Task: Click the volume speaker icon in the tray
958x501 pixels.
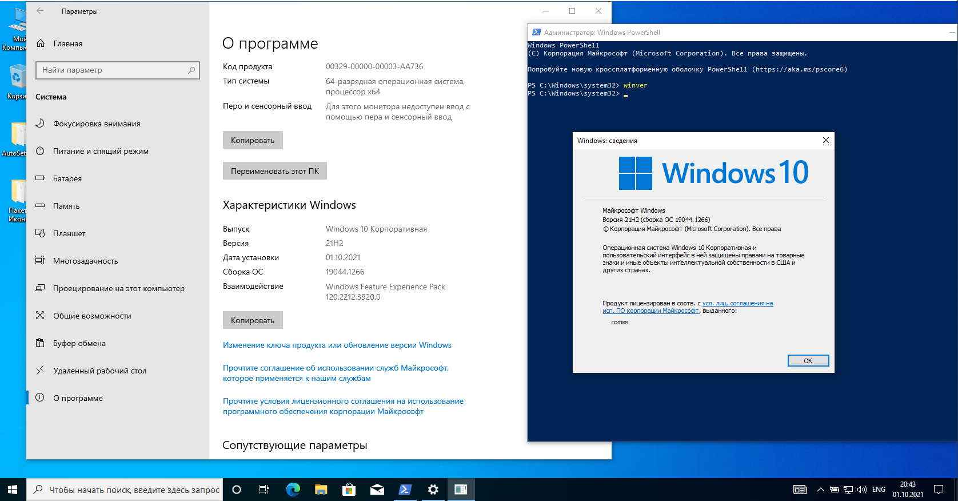Action: point(862,490)
